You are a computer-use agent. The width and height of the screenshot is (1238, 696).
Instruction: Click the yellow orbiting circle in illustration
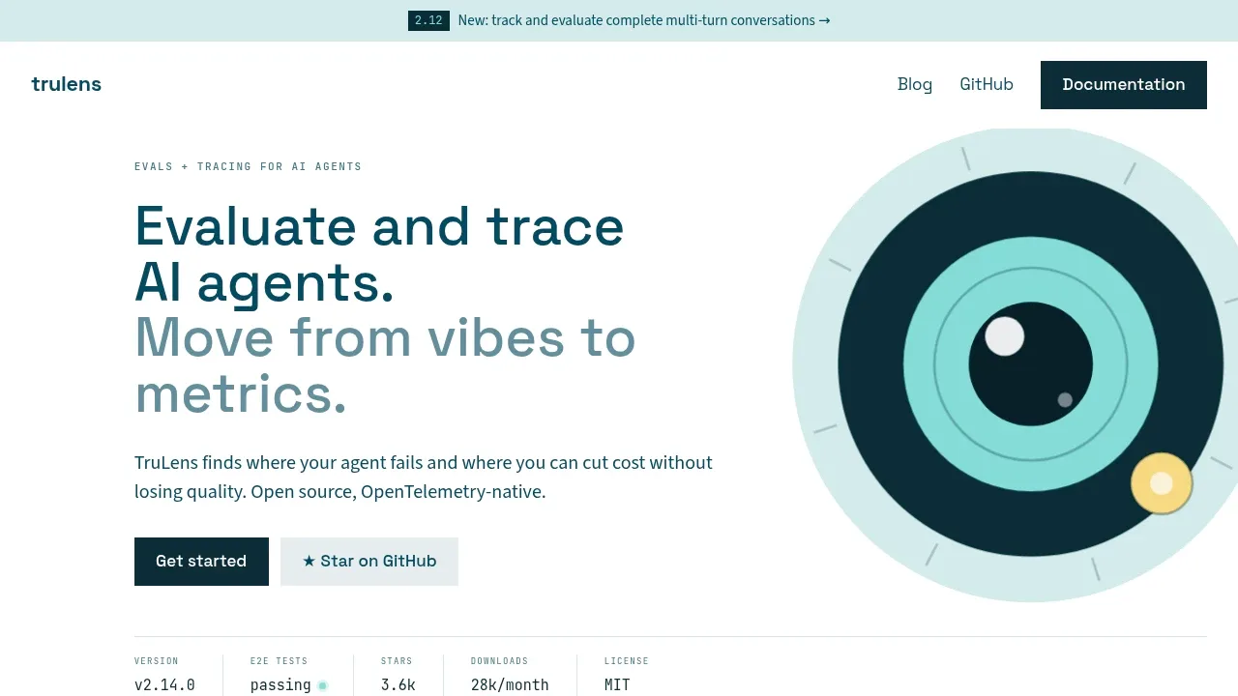[x=1162, y=483]
